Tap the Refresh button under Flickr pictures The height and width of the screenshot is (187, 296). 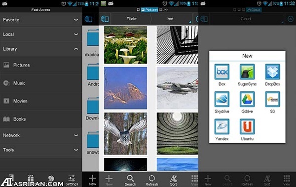[152, 180]
